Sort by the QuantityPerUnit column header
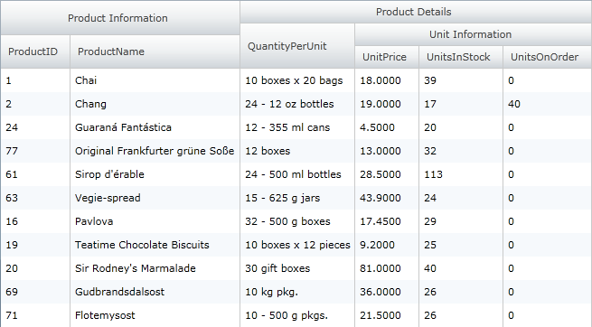592x327 pixels. click(x=297, y=46)
